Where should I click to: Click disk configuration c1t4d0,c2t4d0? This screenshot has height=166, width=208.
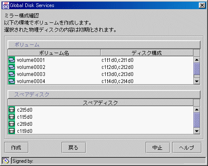click(x=117, y=81)
